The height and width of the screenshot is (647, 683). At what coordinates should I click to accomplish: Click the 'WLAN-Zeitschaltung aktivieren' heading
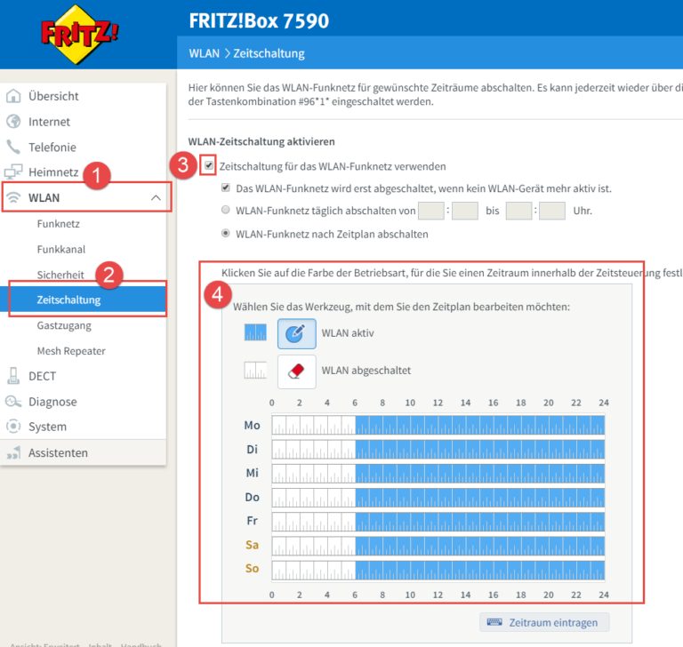[261, 141]
